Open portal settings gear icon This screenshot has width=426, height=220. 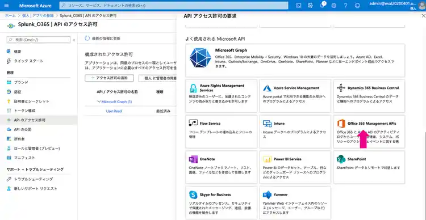[x=334, y=6]
